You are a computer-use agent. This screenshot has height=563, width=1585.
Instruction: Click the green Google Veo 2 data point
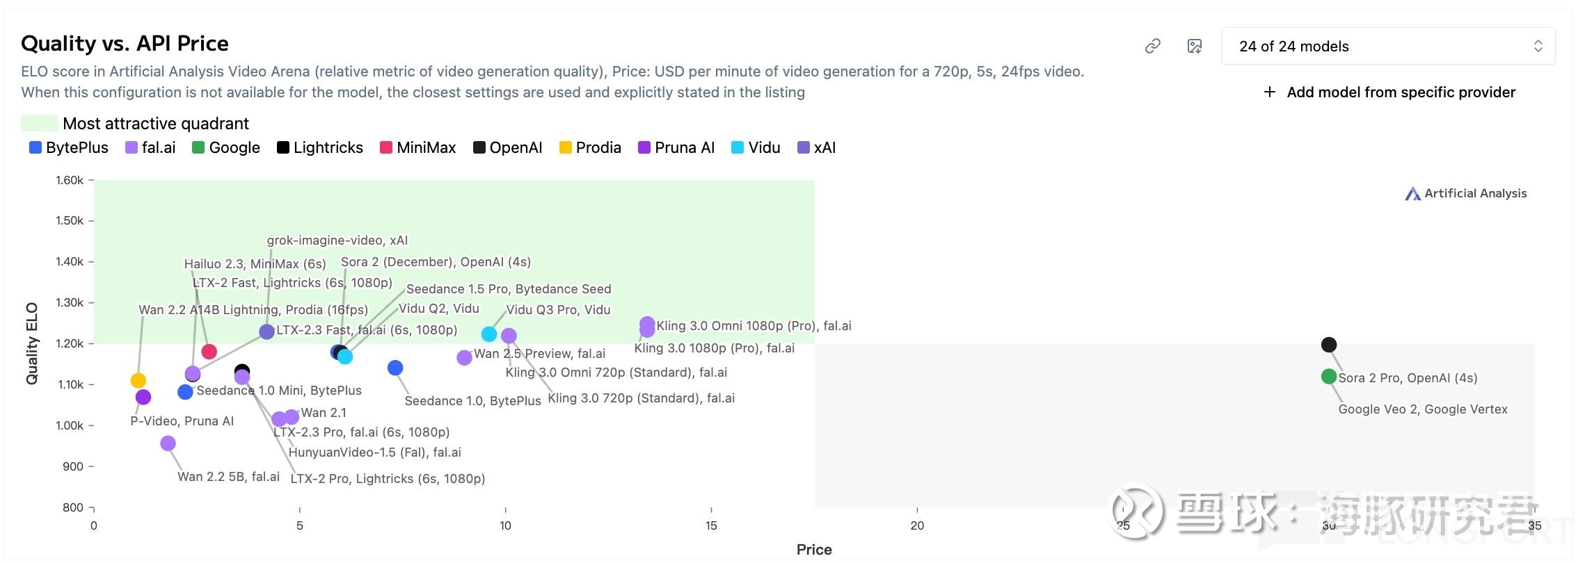(1329, 377)
